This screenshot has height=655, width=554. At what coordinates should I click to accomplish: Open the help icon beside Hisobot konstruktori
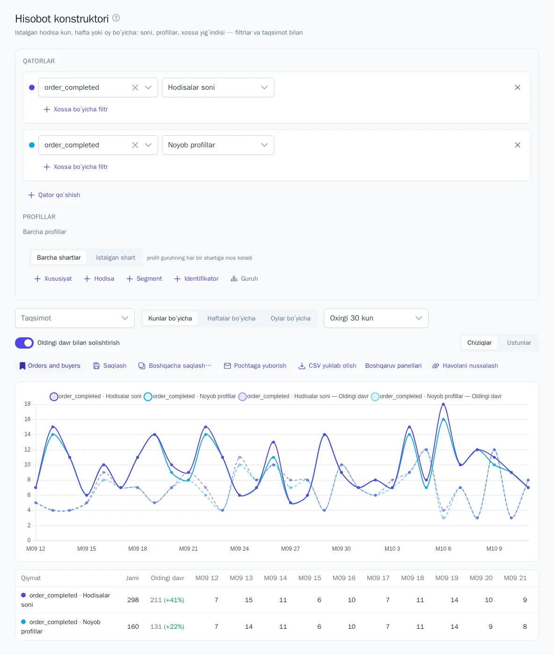(116, 18)
